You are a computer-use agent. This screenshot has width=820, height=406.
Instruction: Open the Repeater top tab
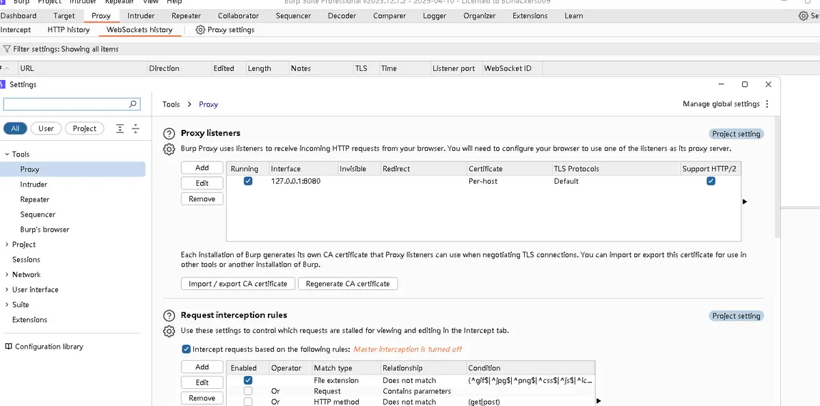pos(186,16)
